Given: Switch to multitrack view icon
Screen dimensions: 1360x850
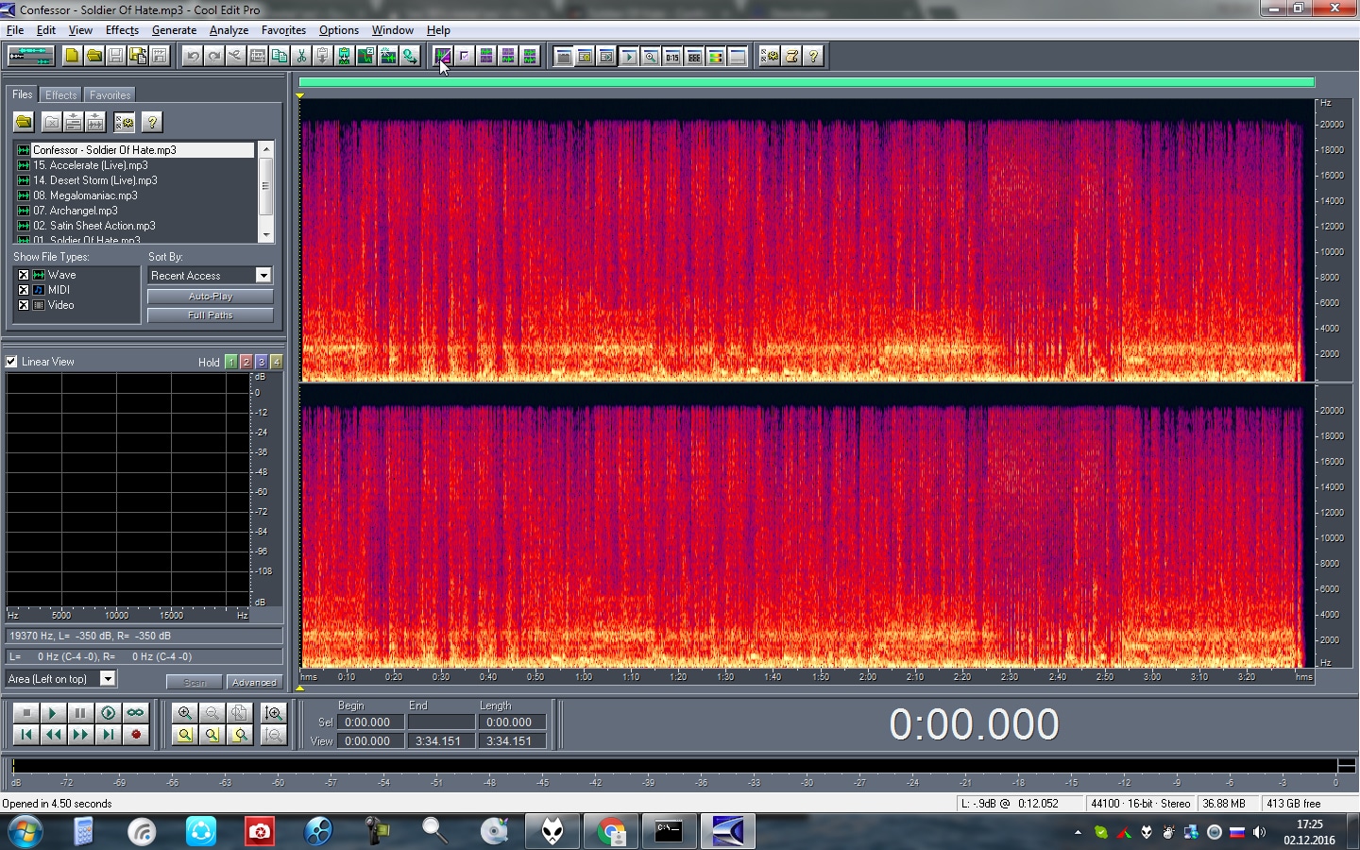Looking at the screenshot, I should click(x=30, y=56).
